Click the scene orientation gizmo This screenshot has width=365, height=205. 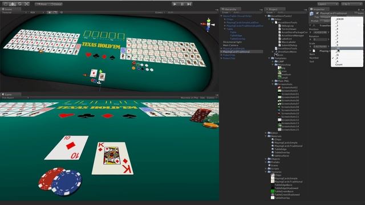tap(208, 25)
